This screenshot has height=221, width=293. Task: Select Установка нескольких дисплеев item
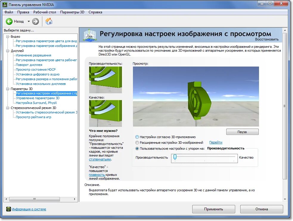tap(41, 84)
